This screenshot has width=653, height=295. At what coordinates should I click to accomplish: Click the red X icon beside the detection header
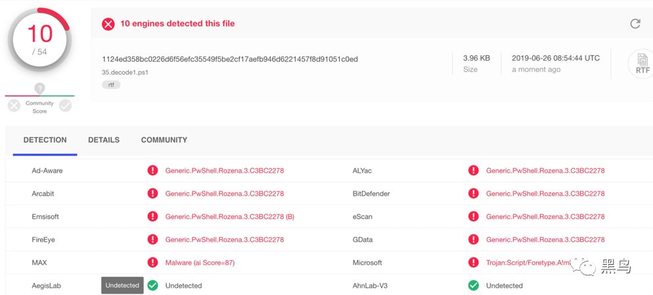108,24
